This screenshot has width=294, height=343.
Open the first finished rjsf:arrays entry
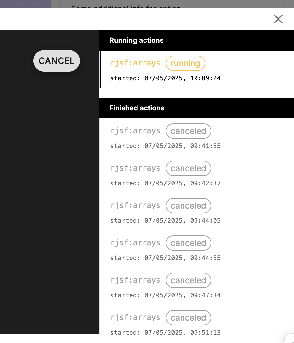point(135,131)
